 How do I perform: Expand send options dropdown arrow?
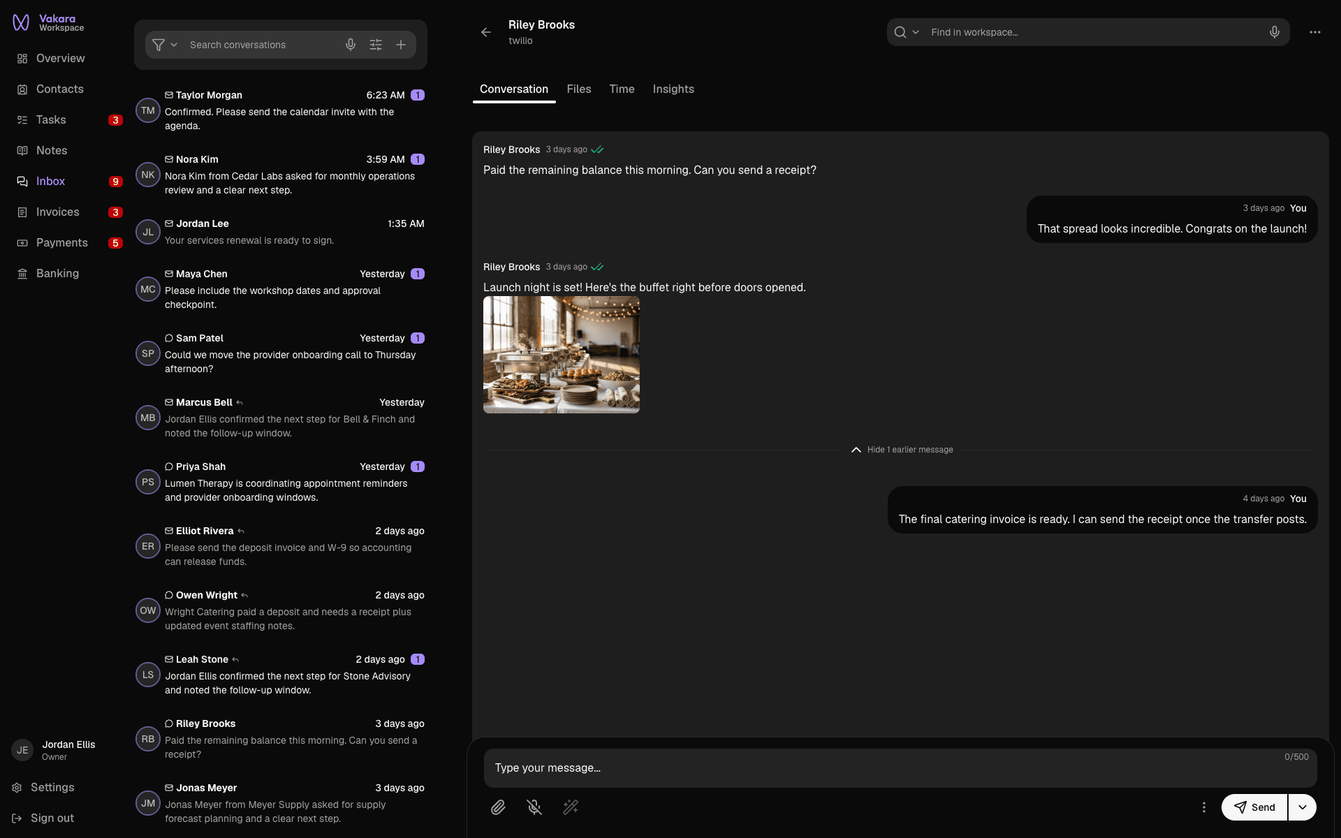pos(1303,807)
